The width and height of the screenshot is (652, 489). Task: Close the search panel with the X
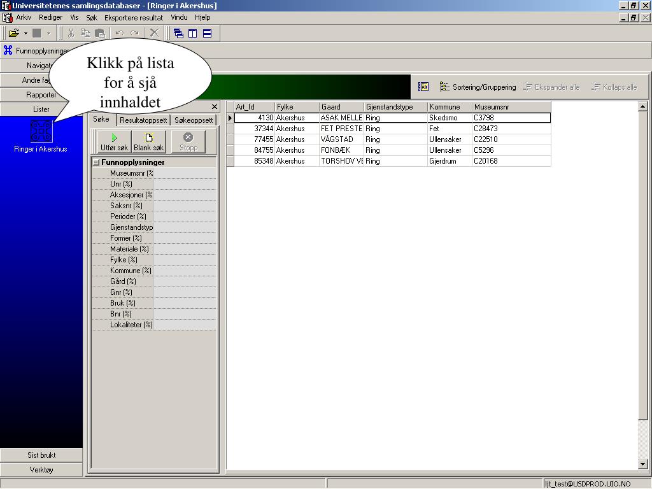(x=215, y=107)
